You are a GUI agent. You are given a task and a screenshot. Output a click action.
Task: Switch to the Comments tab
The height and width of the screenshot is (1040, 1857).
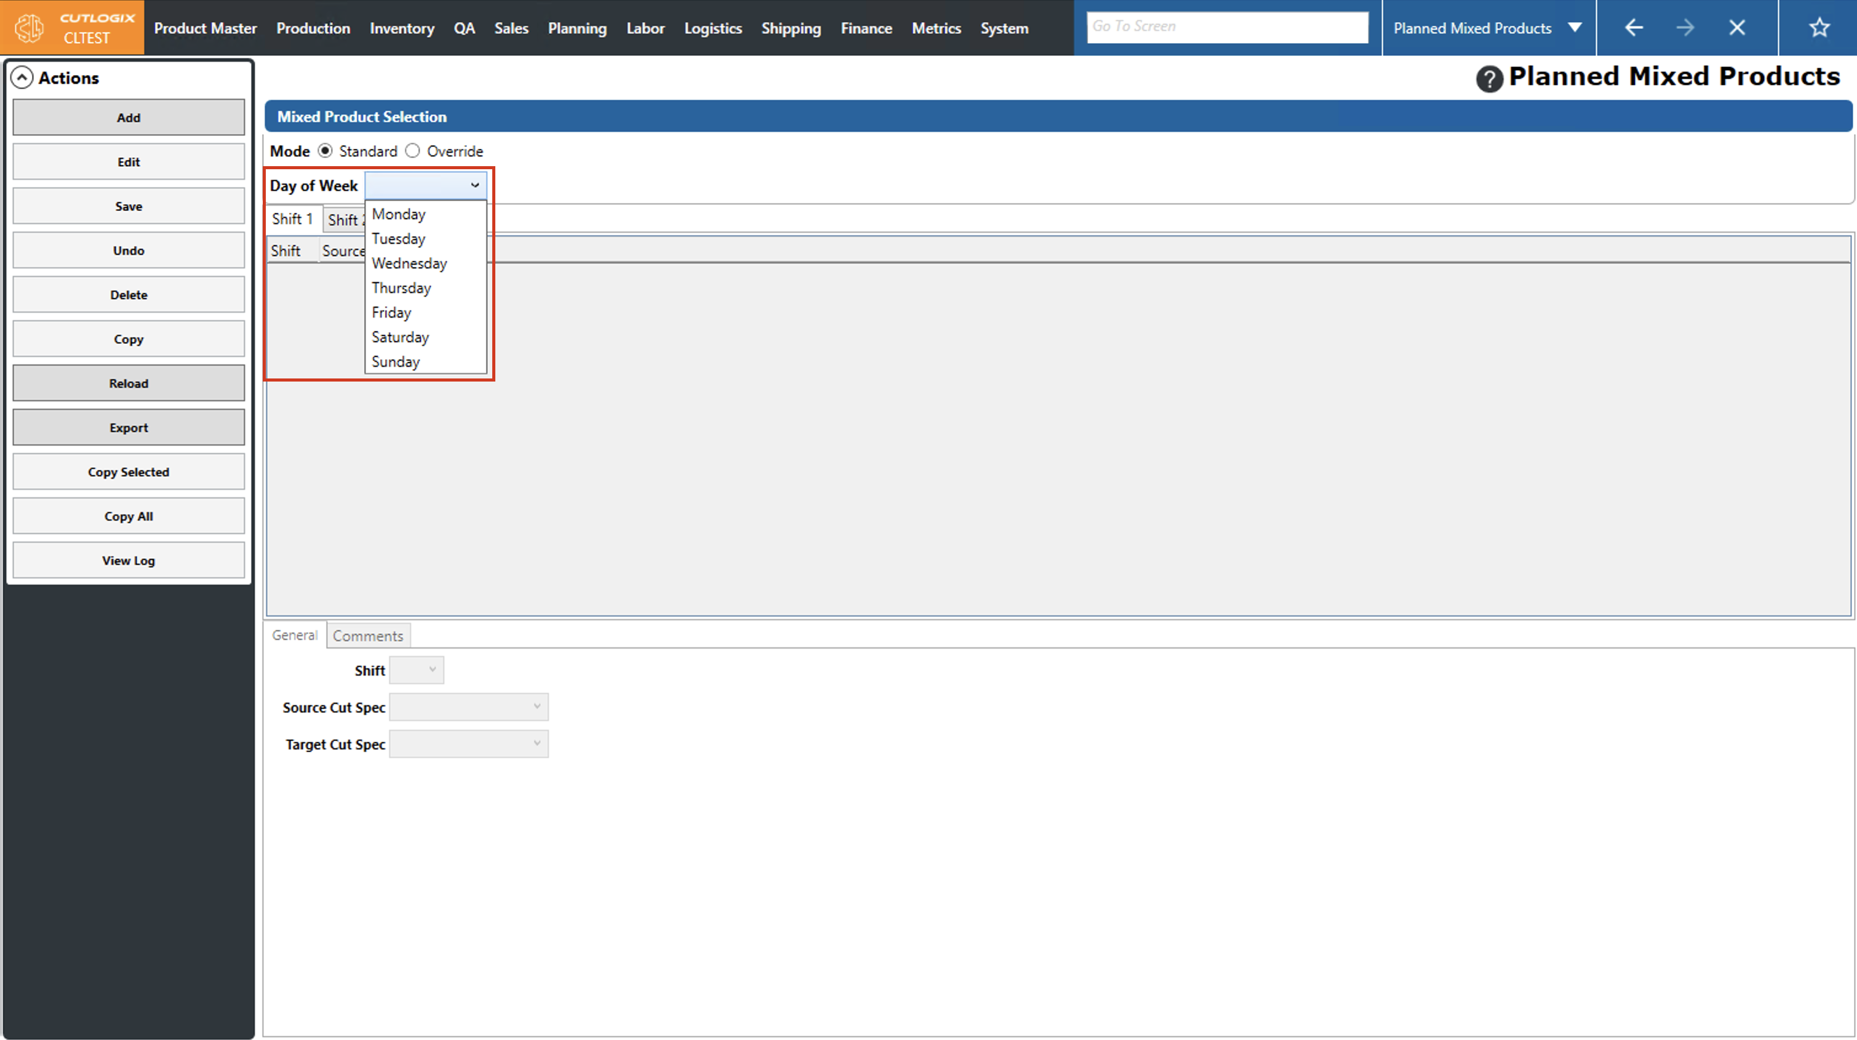368,636
